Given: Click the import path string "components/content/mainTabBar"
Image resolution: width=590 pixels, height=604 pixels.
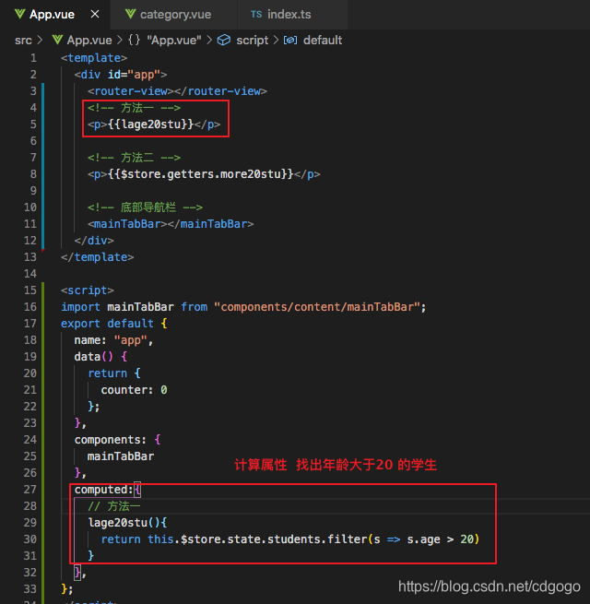Looking at the screenshot, I should pos(316,307).
